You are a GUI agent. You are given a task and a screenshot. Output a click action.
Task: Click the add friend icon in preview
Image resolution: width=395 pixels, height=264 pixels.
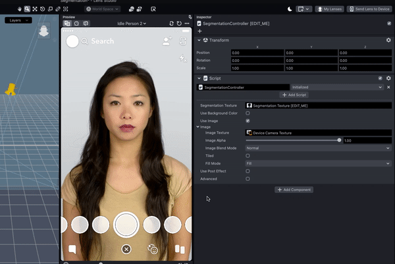[167, 41]
